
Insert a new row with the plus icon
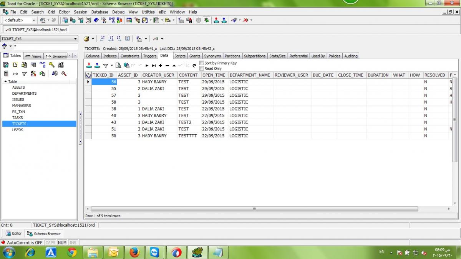[160, 66]
